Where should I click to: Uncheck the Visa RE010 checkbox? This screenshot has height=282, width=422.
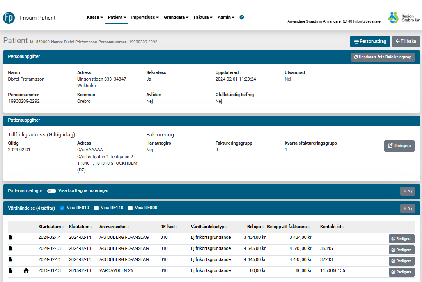pyautogui.click(x=62, y=208)
